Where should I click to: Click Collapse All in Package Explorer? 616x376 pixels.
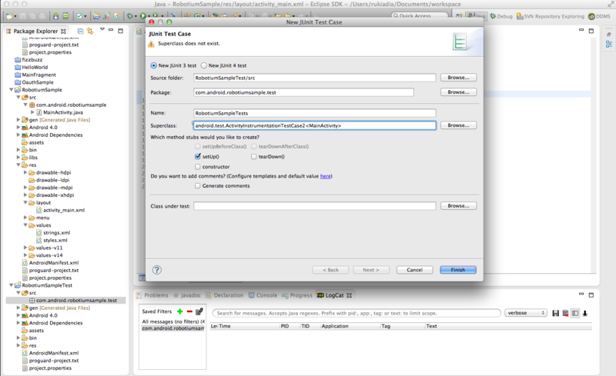click(x=80, y=31)
